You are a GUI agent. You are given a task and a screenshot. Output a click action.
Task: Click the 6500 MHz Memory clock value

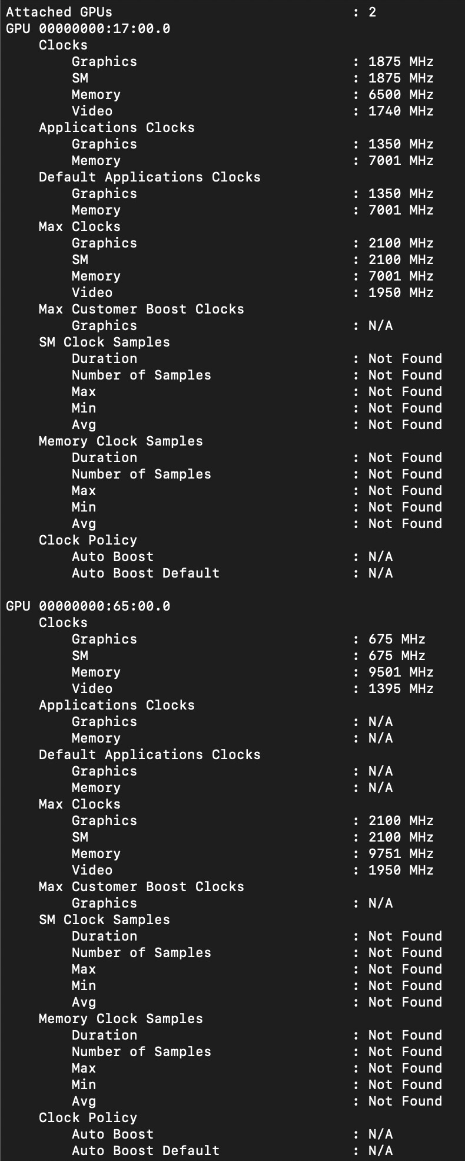point(401,94)
